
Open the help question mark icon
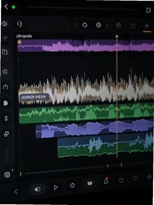coord(118,25)
